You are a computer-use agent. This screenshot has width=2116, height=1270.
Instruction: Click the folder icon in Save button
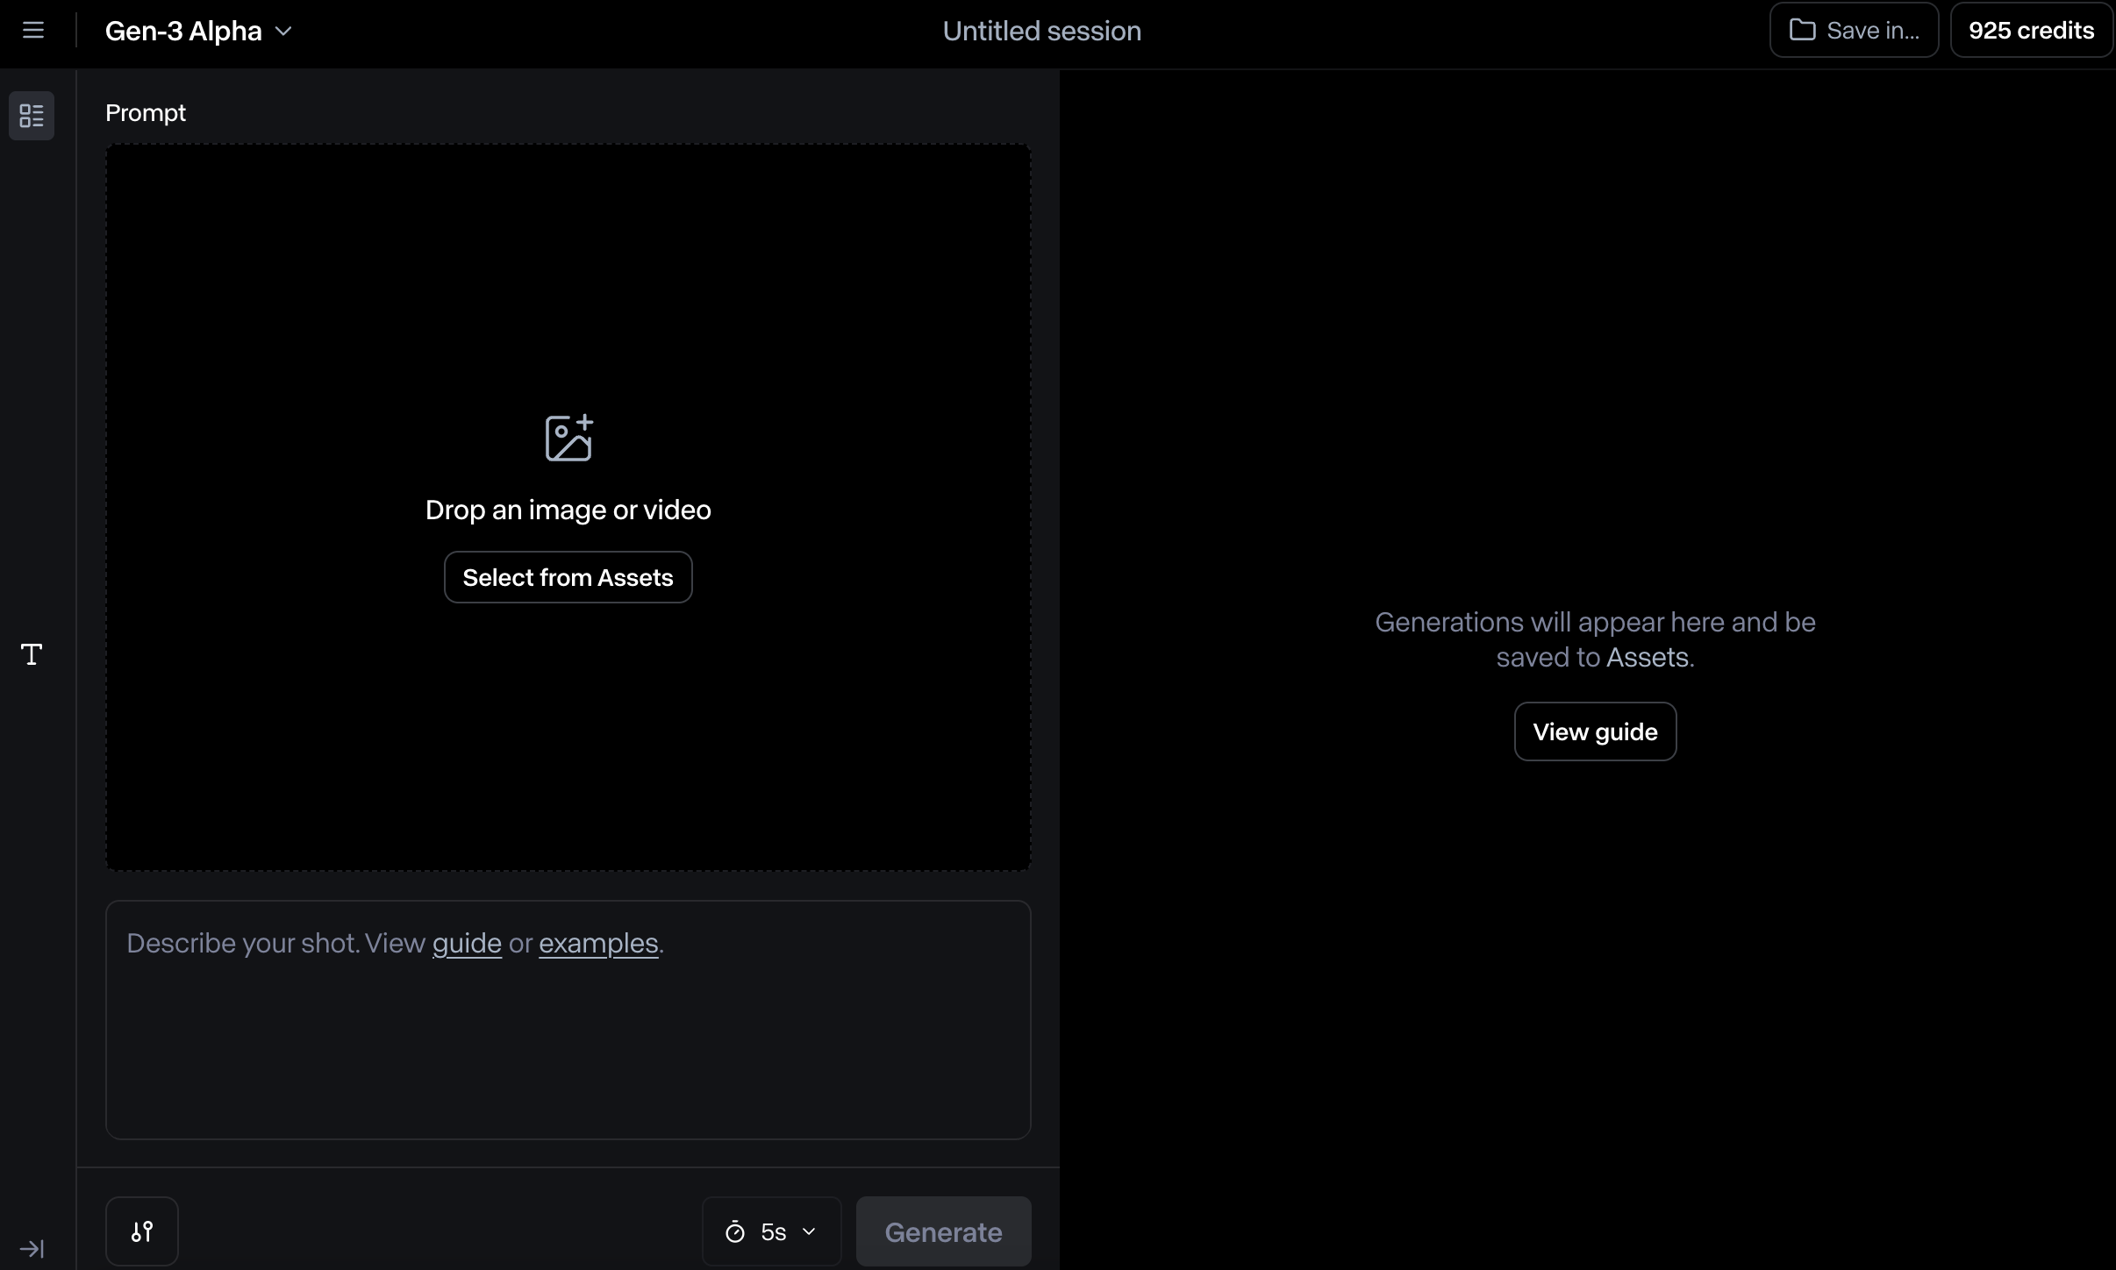coord(1802,31)
